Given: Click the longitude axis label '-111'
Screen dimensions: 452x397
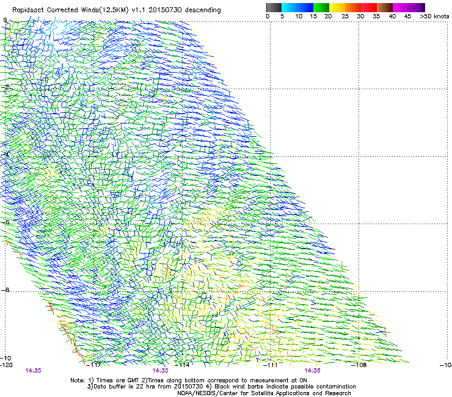Looking at the screenshot, I should click(271, 365).
